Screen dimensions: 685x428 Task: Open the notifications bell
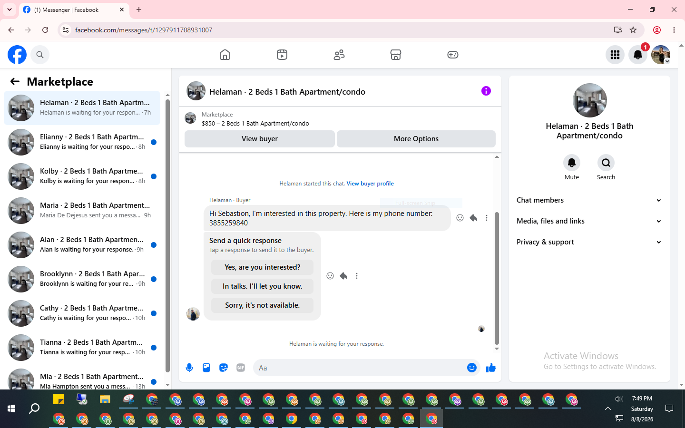(638, 55)
